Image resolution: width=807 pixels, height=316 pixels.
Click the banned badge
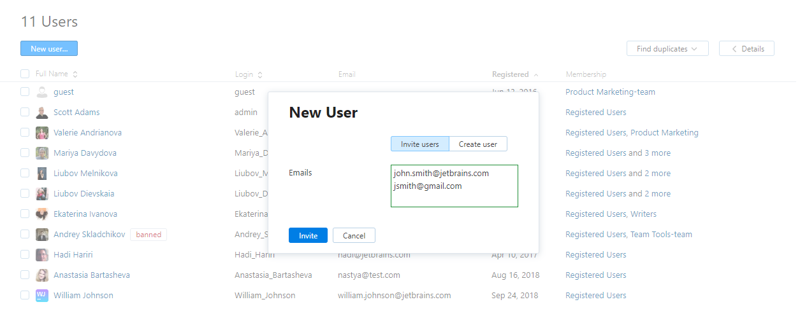tap(149, 235)
